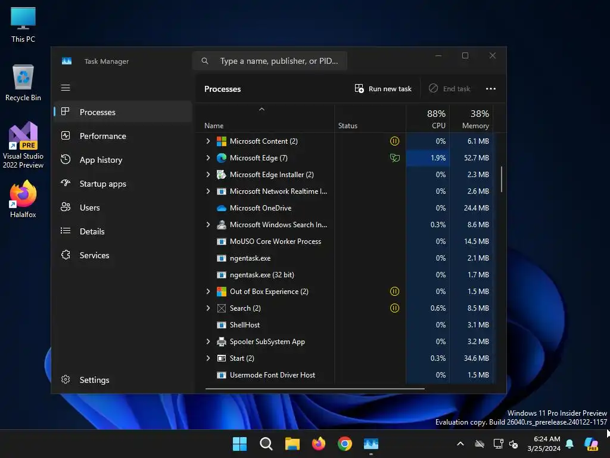Select the Visual Studio 2022 Preview desktop shortcut

click(23, 145)
